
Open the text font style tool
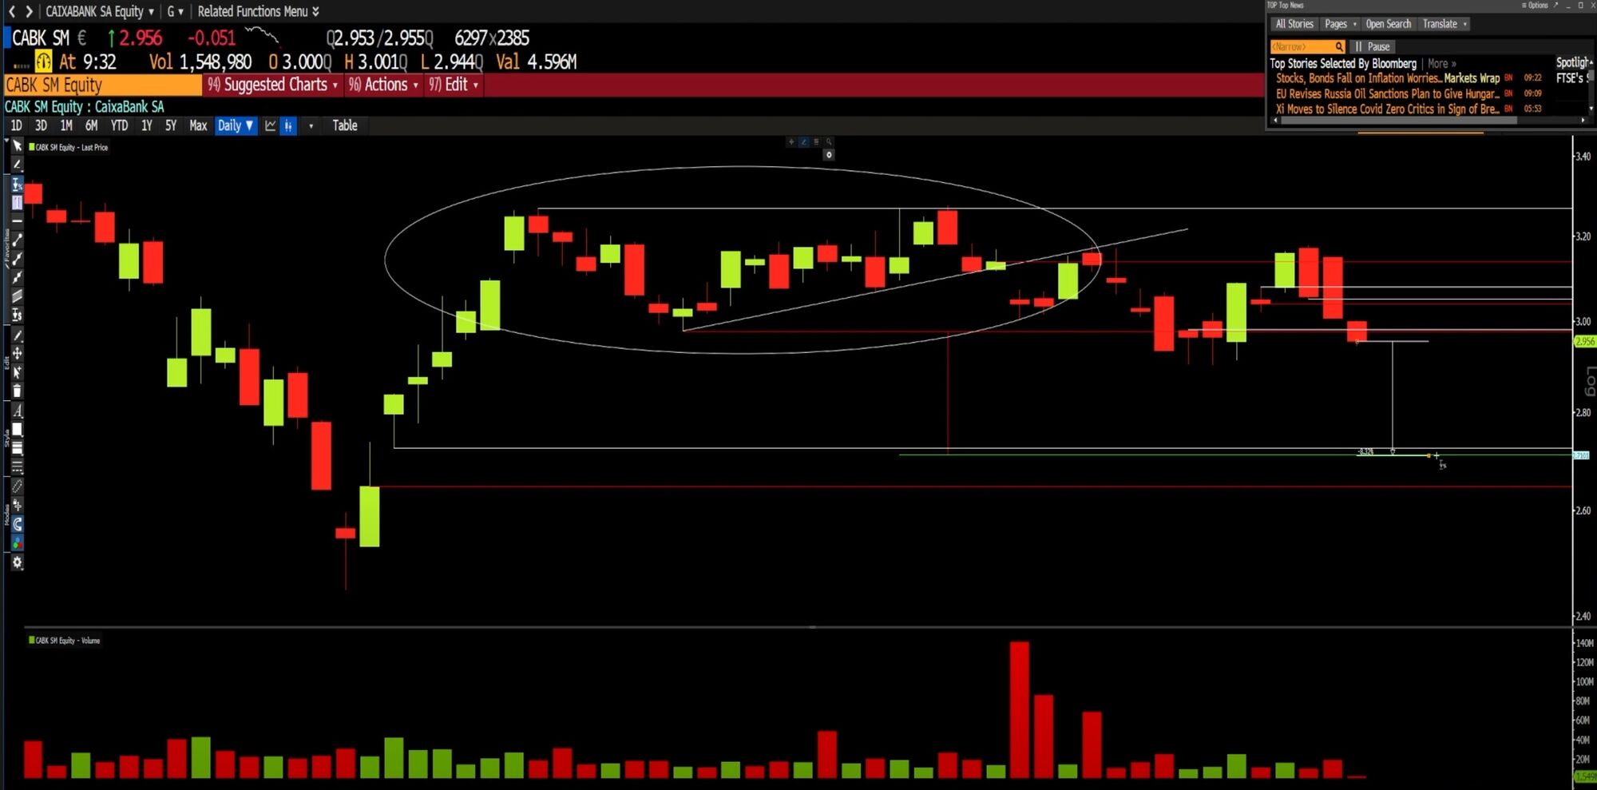[x=17, y=411]
